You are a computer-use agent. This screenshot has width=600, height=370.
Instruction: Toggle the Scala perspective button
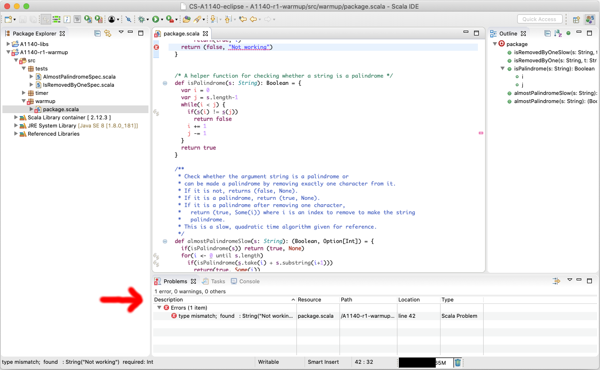[590, 19]
